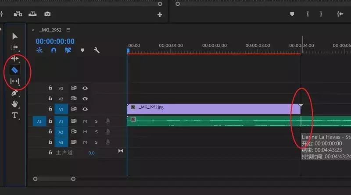Viewport: 351px width, 195px height.
Task: Select the Pen tool
Action: [x=14, y=93]
